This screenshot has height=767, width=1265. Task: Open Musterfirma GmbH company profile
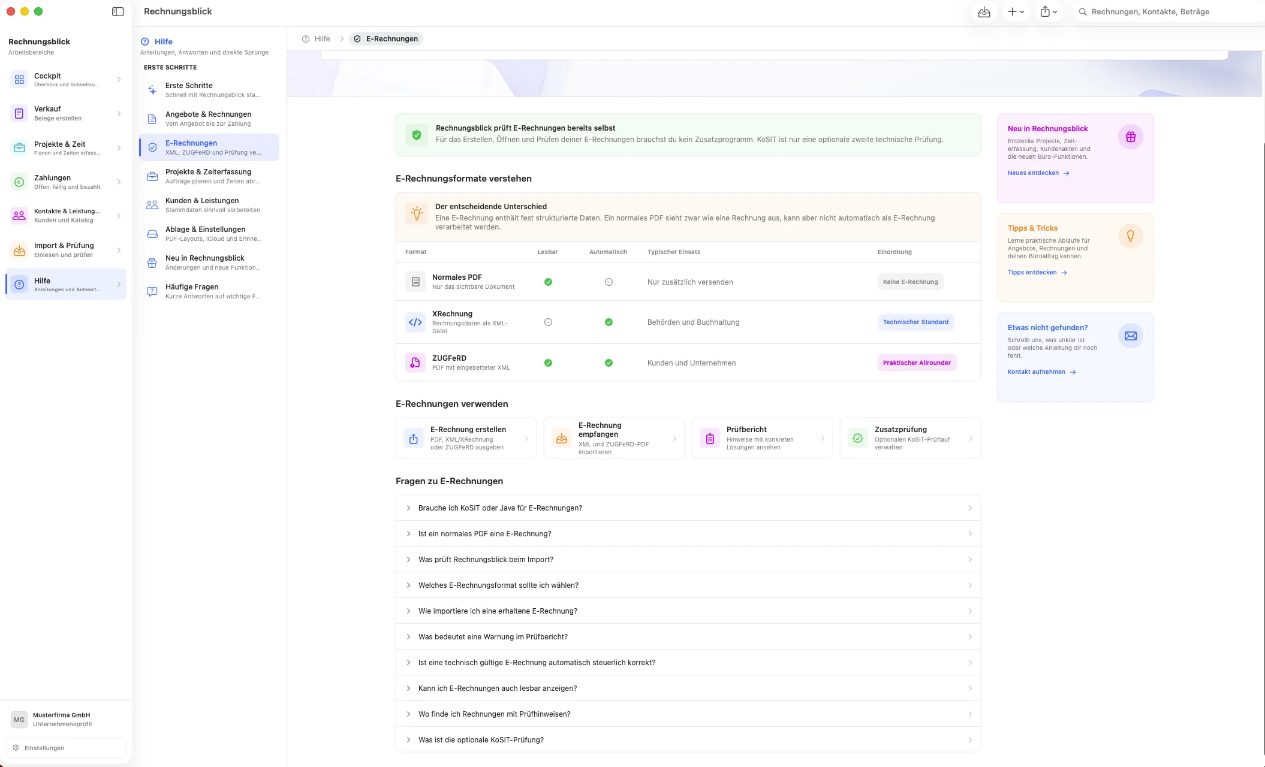pyautogui.click(x=65, y=719)
